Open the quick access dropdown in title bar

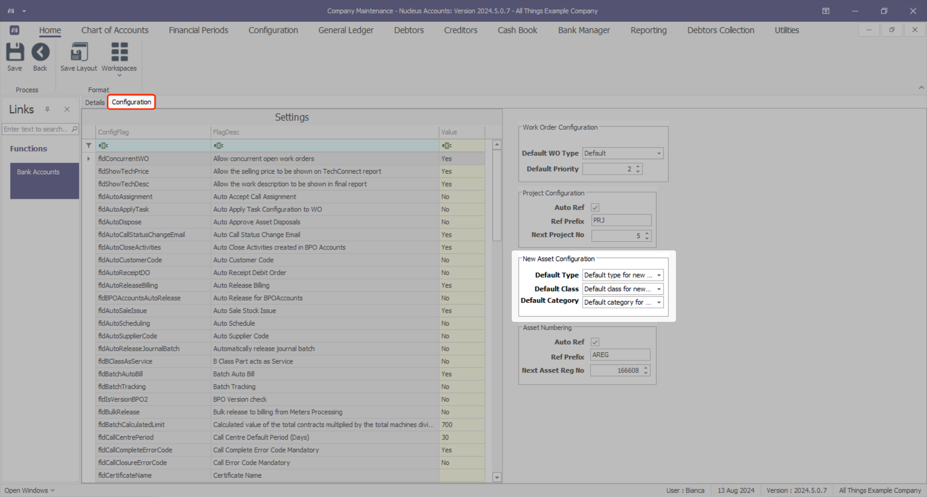pos(24,11)
